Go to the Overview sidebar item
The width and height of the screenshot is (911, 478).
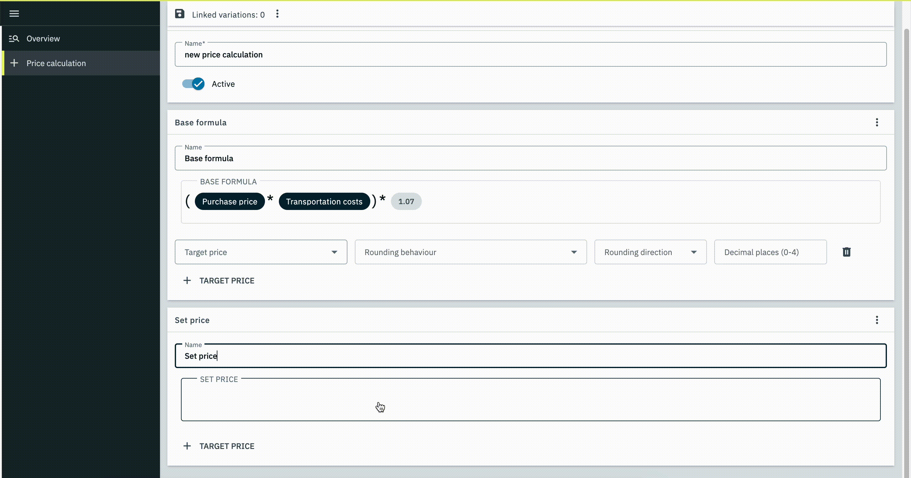[x=81, y=39]
